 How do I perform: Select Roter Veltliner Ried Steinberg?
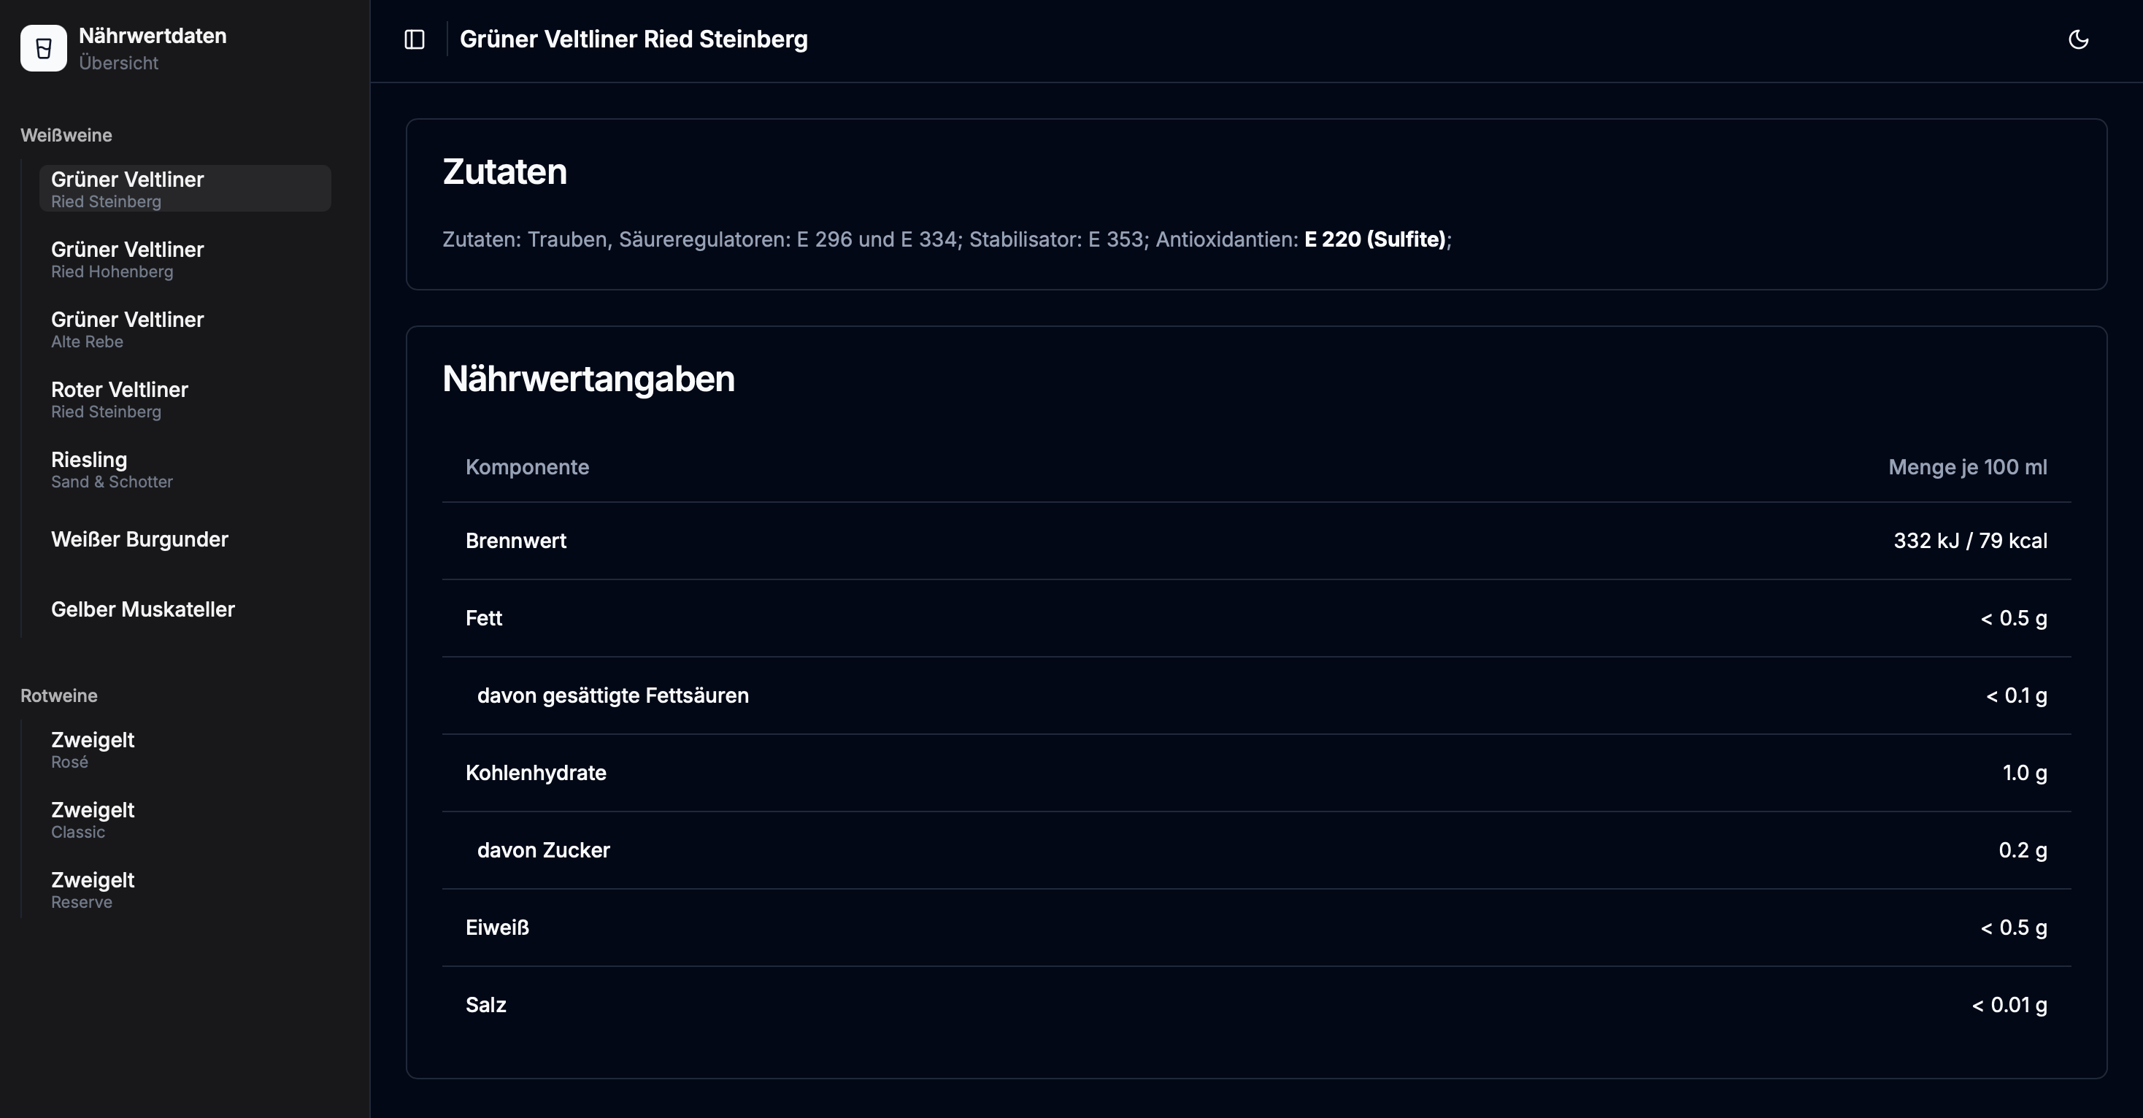[x=185, y=398]
